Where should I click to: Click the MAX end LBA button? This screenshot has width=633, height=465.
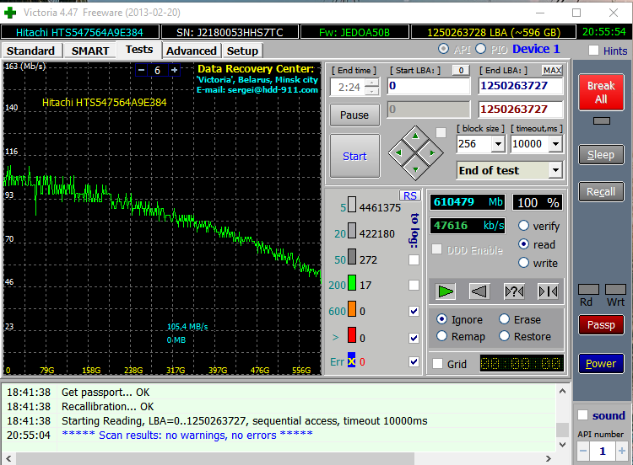click(x=553, y=70)
